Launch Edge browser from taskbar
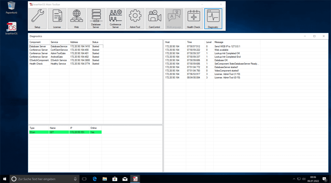Viewport: 331px width, 183px height. click(95, 179)
